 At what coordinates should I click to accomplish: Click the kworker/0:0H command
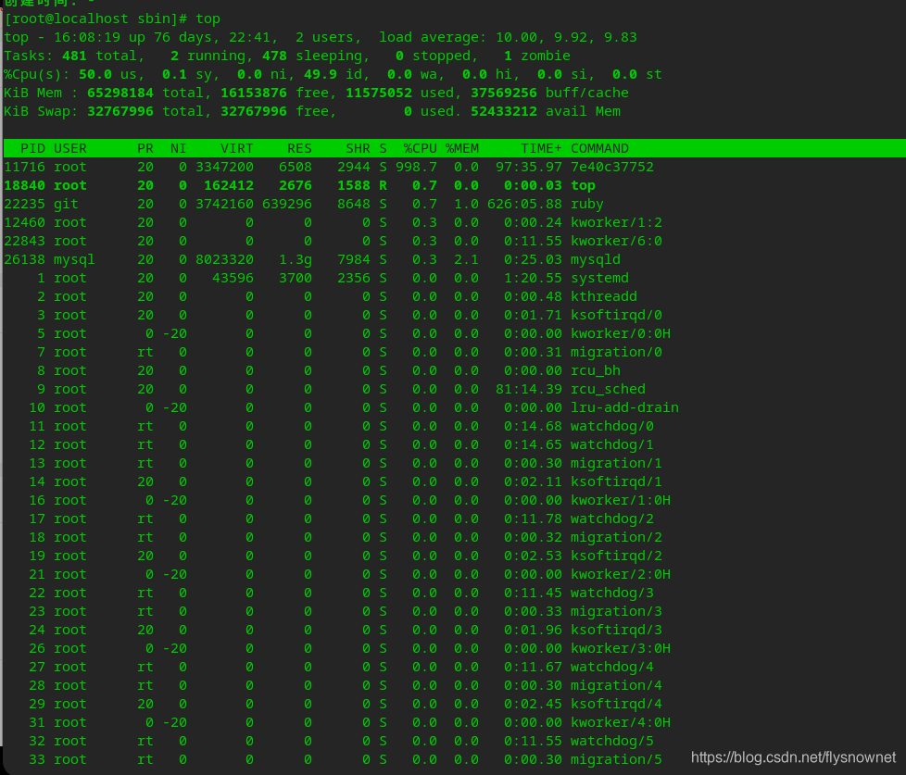[621, 333]
